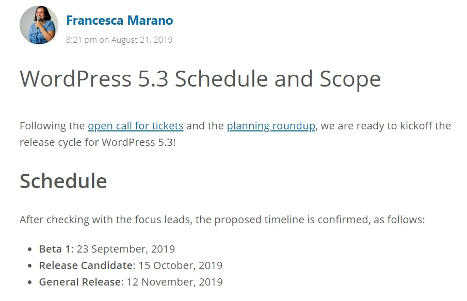Image resolution: width=467 pixels, height=301 pixels.
Task: Open Francesca Marano's avatar photo
Action: 39,25
